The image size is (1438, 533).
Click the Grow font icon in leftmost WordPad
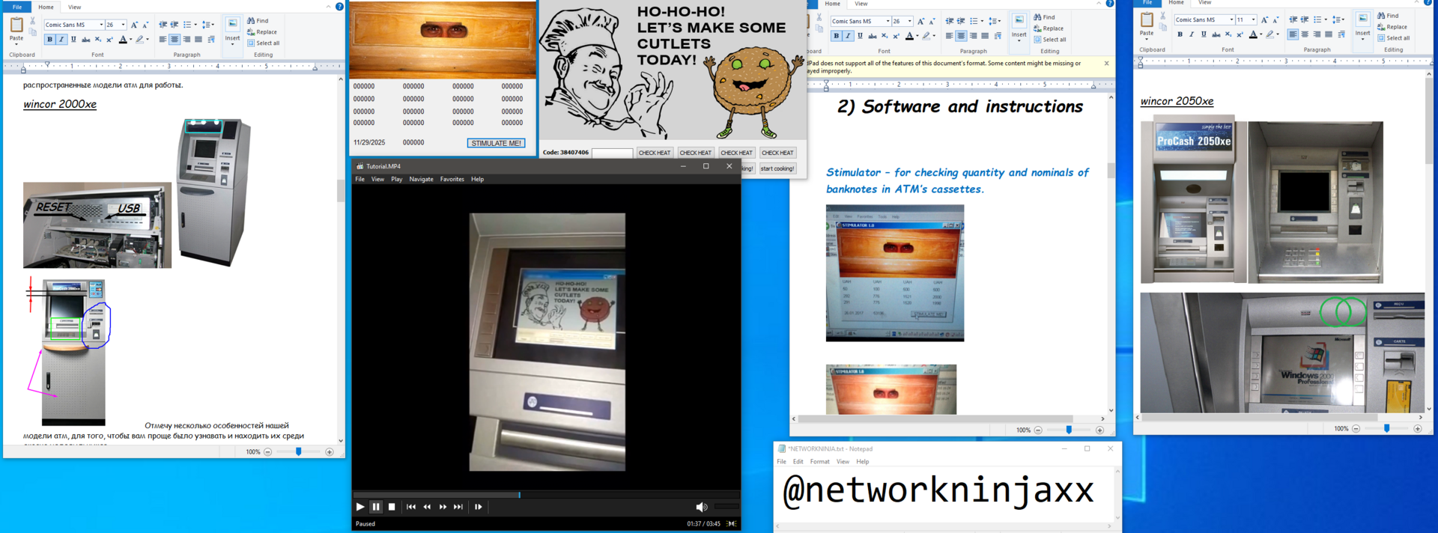[135, 25]
